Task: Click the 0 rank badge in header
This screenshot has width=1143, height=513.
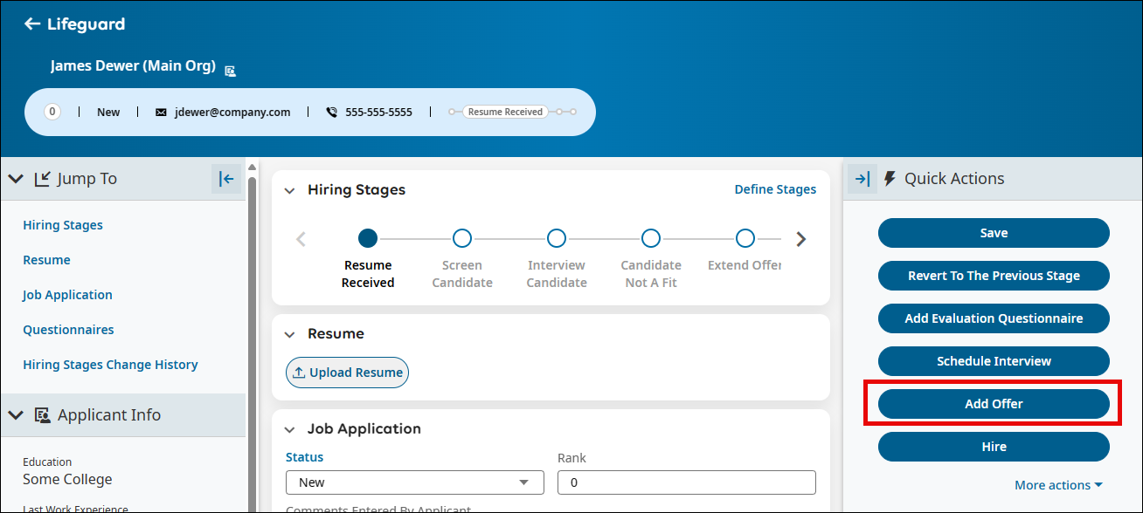Action: (52, 112)
